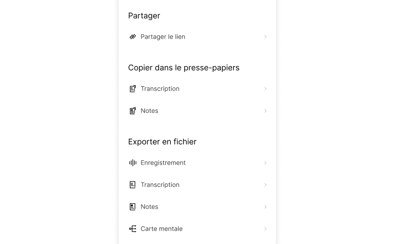
Task: Open chevron for Transcription in export section
Action: (265, 185)
